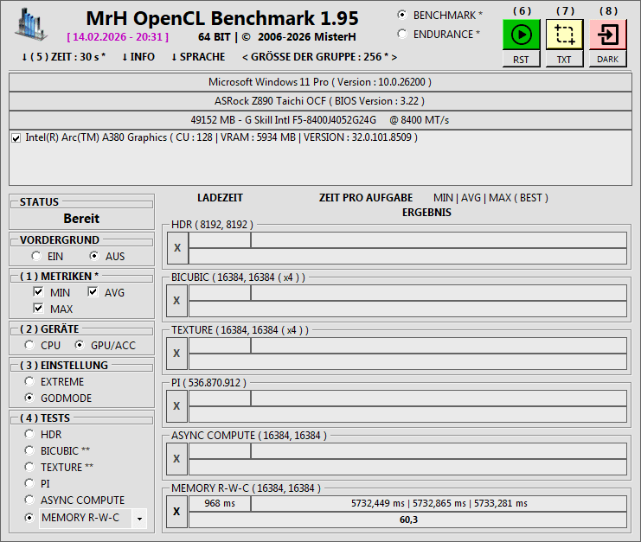Select the HDR test
641x542 pixels.
[x=29, y=434]
